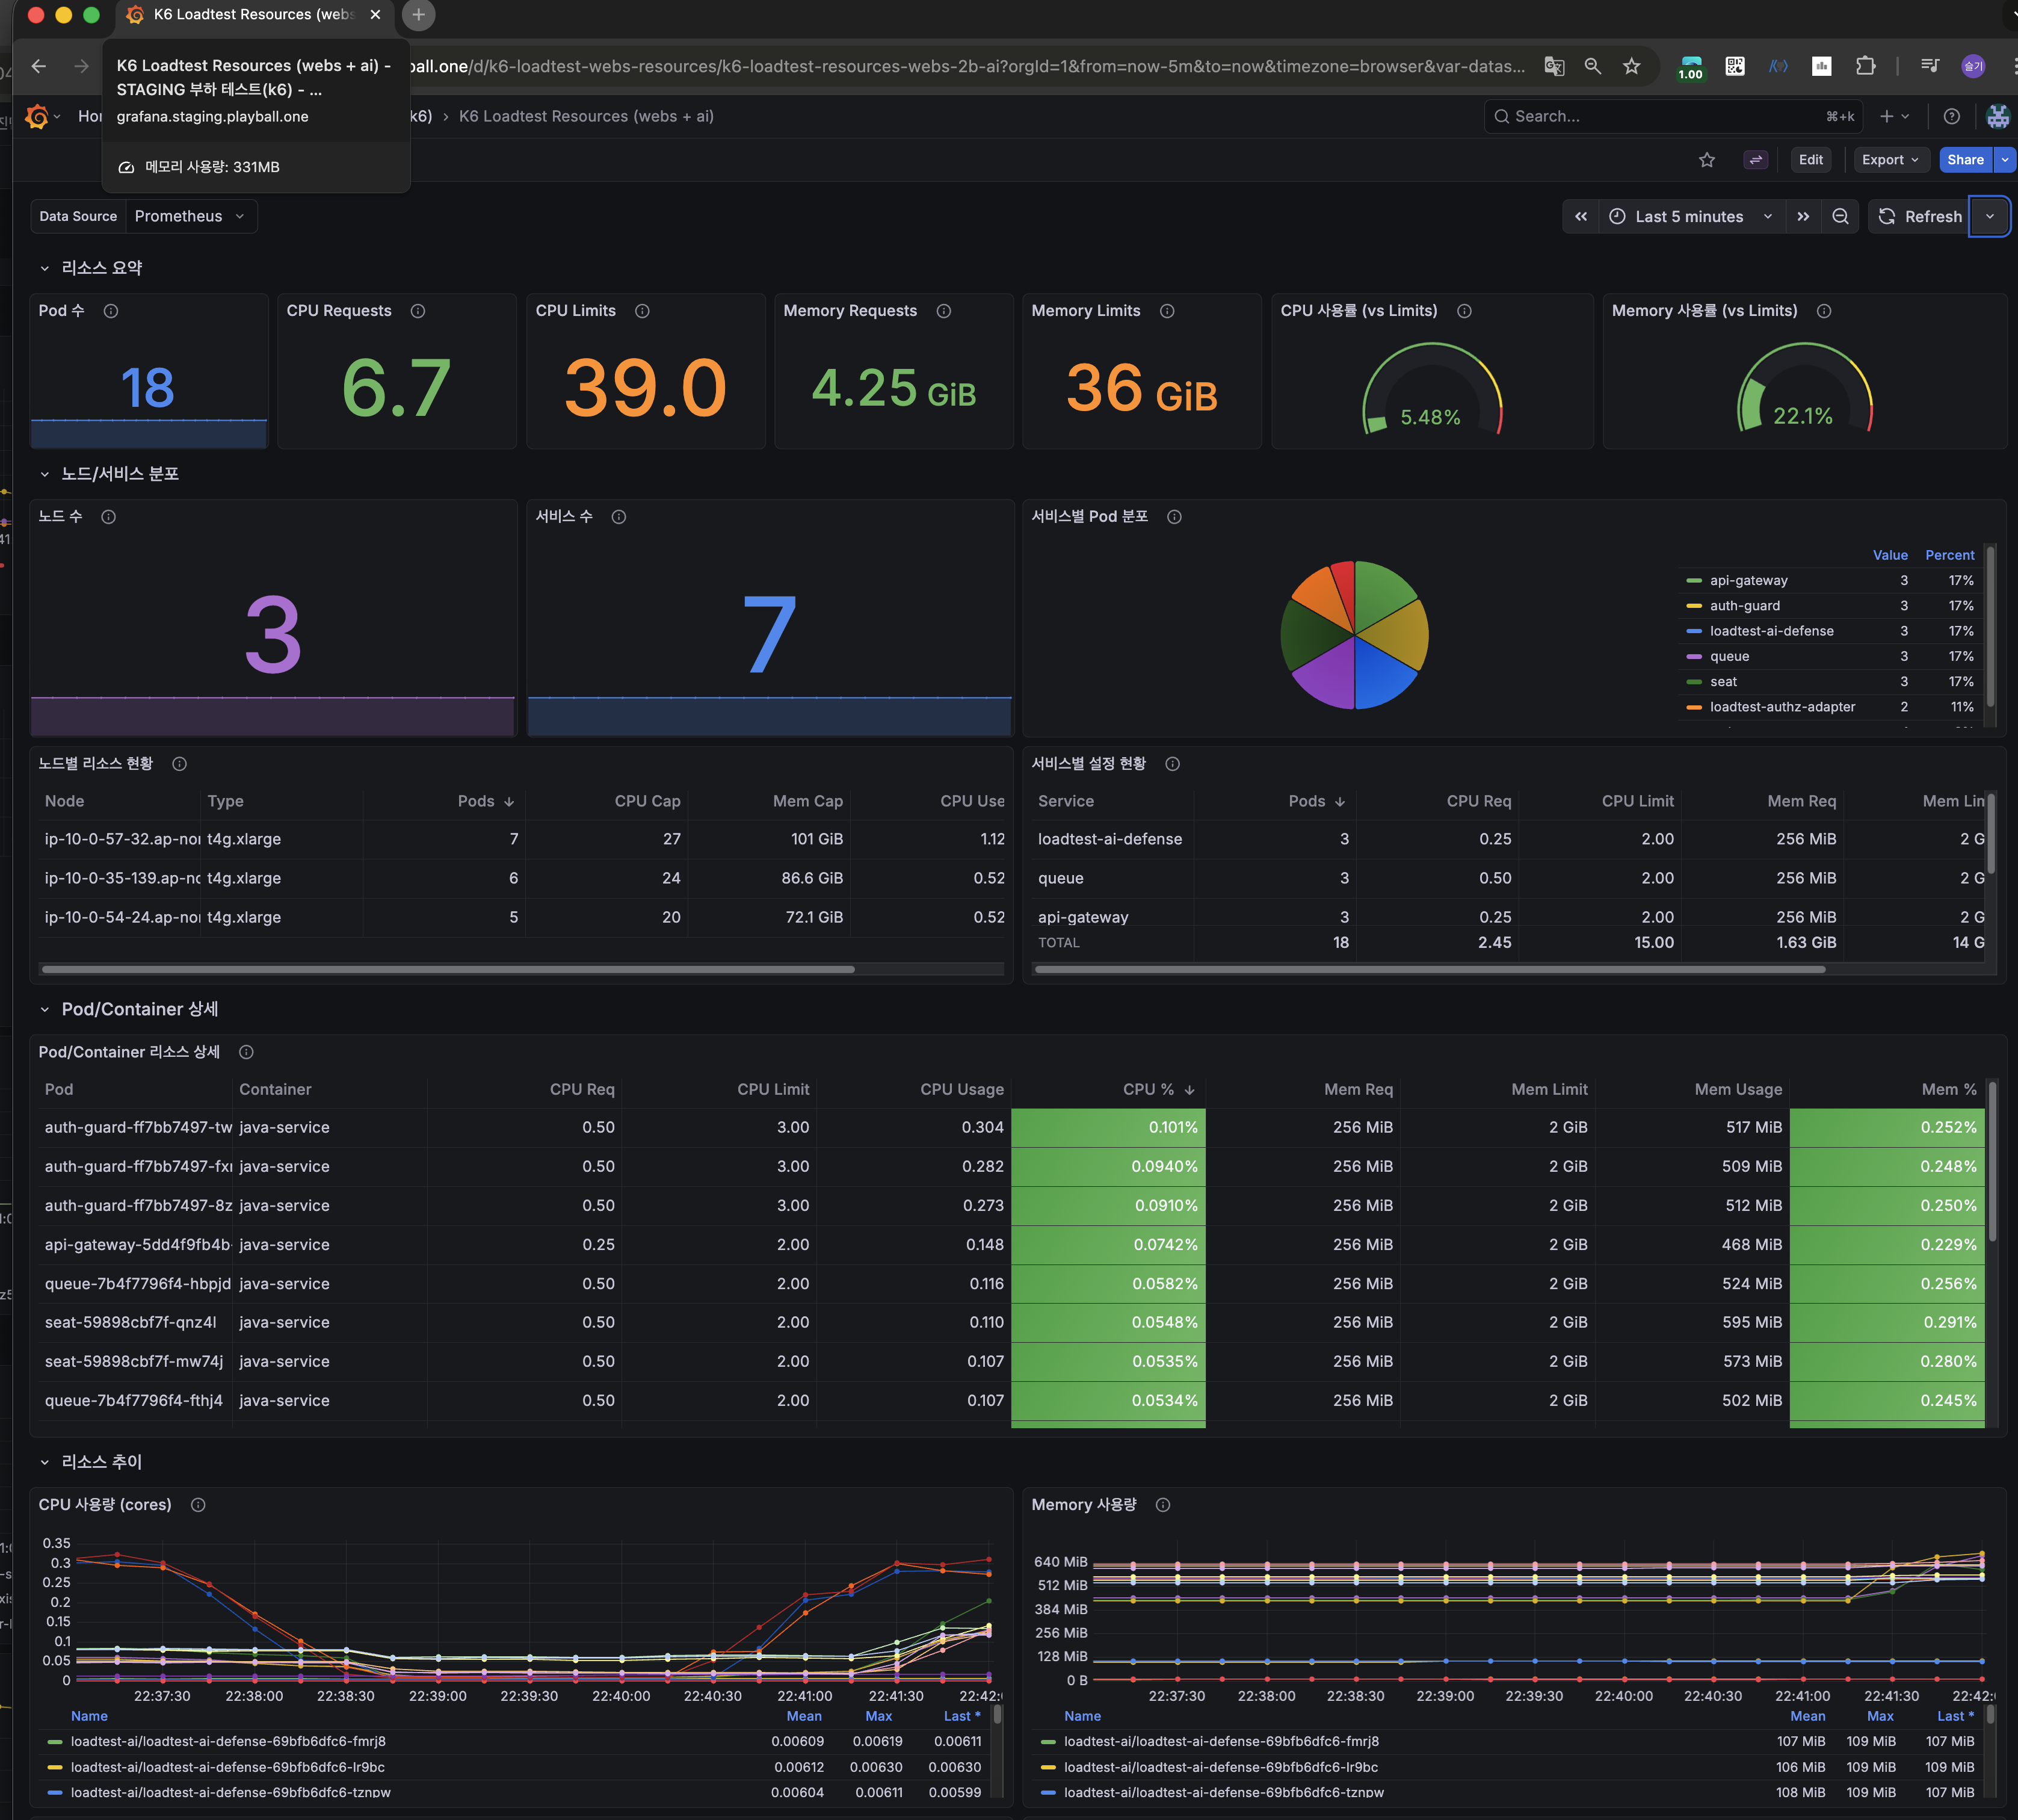2018x1820 pixels.
Task: Show info tooltip for CPU Requests panel
Action: point(418,311)
